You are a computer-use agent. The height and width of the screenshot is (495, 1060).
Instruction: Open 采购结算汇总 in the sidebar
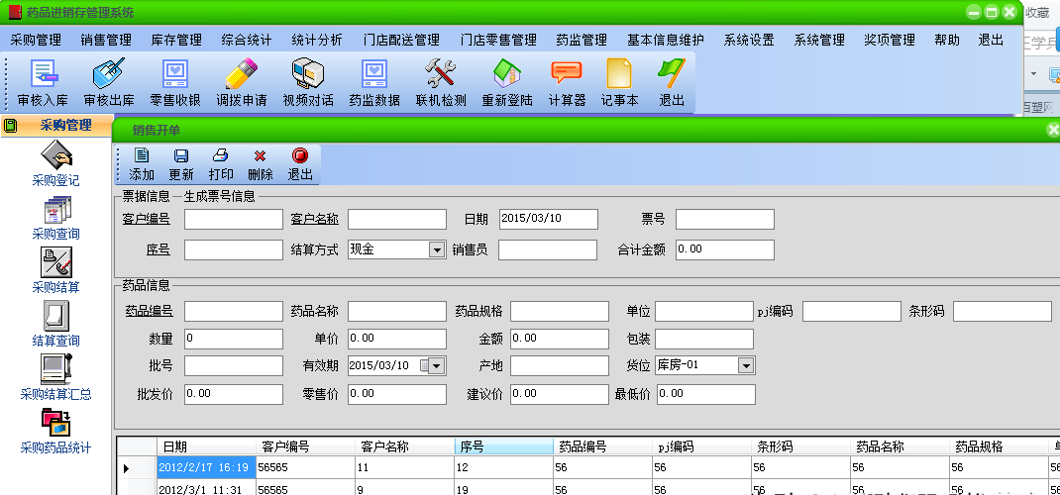[55, 377]
